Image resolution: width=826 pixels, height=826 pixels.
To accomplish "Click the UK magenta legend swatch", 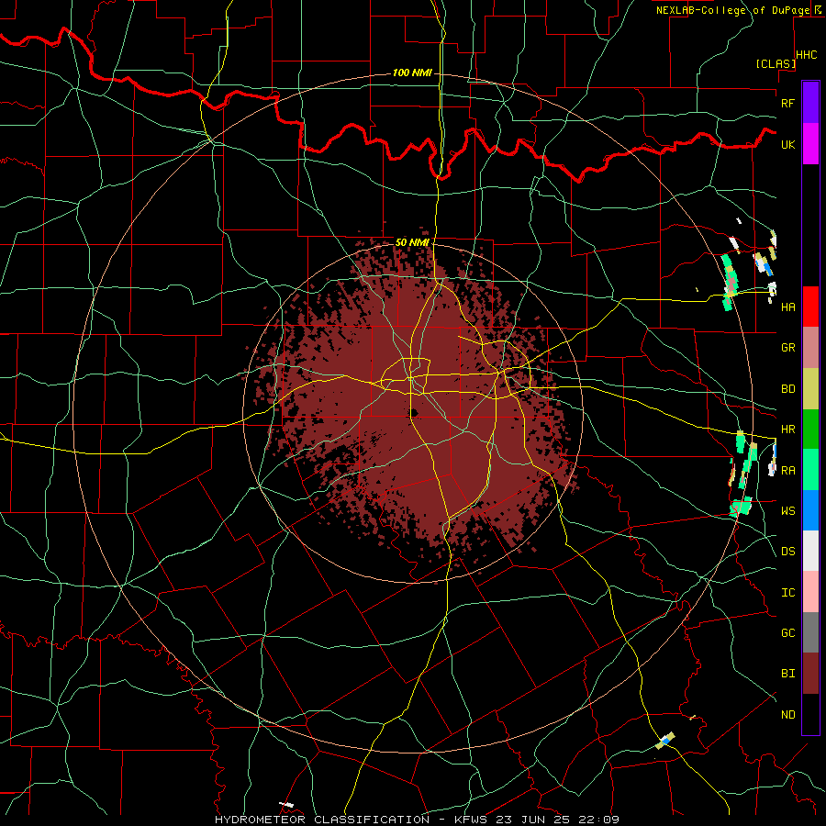I will pos(810,144).
